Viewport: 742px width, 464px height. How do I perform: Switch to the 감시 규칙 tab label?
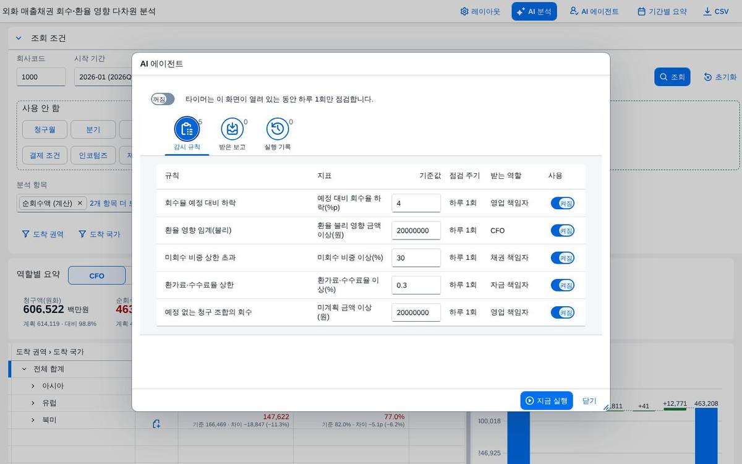(187, 147)
